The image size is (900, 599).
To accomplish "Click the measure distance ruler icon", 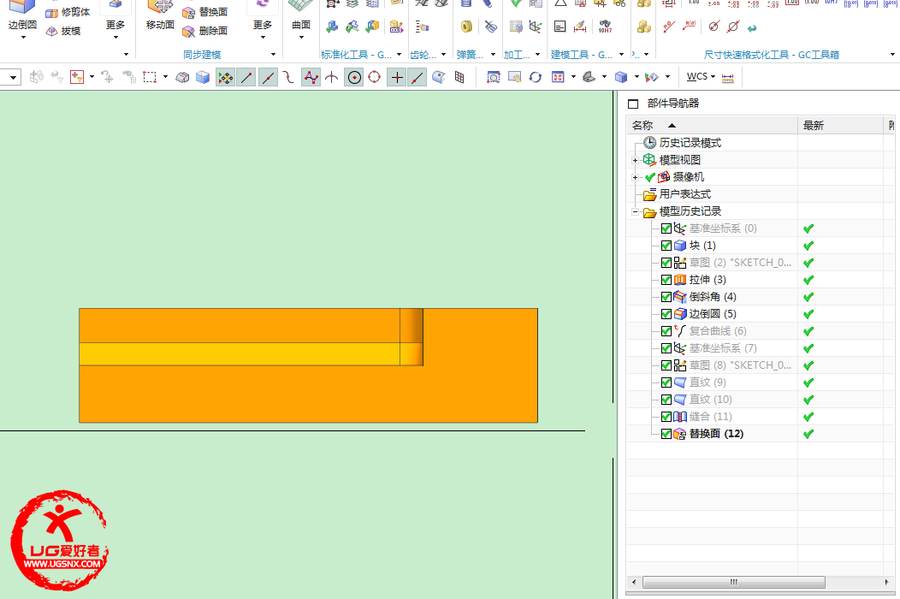I will click(728, 78).
